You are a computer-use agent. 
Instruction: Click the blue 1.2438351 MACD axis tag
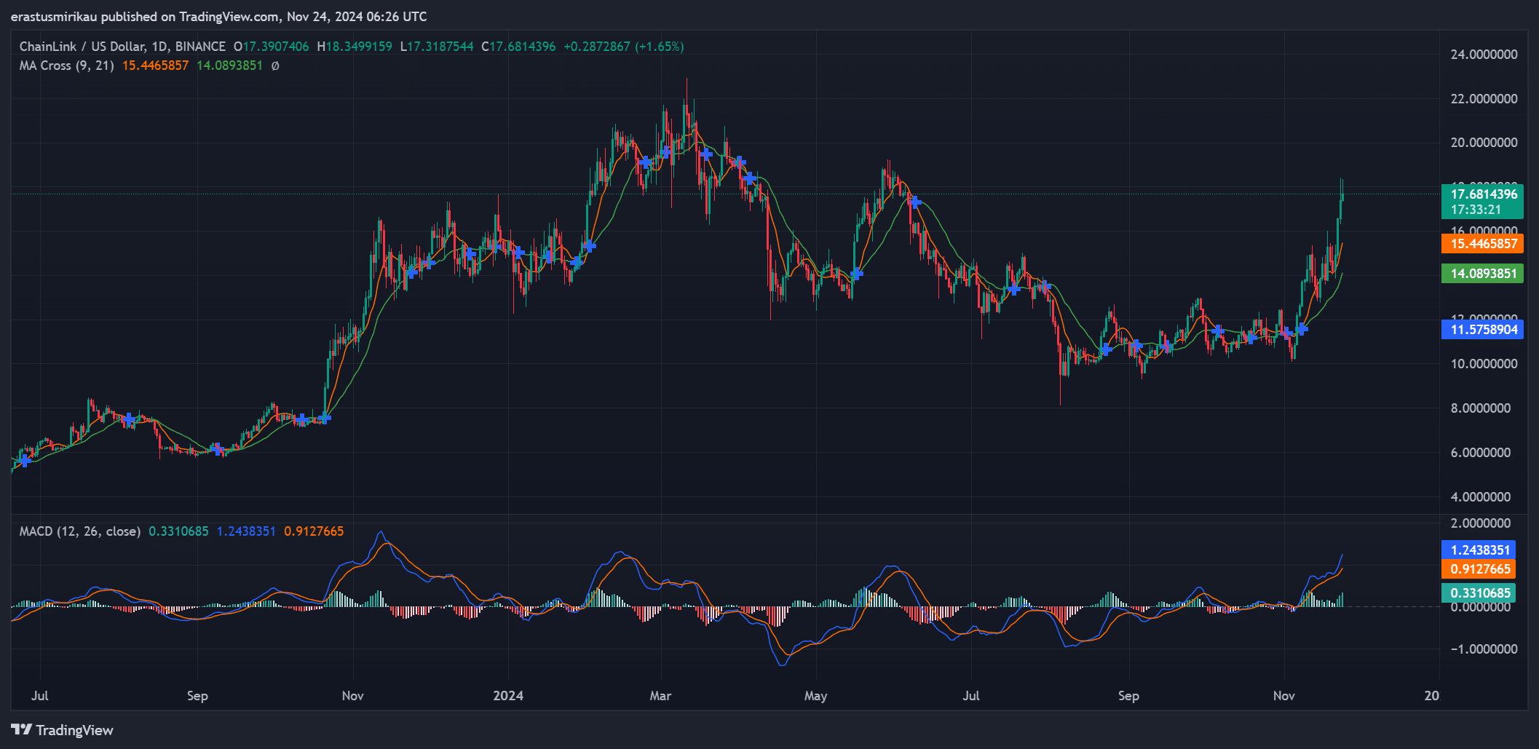(1479, 550)
